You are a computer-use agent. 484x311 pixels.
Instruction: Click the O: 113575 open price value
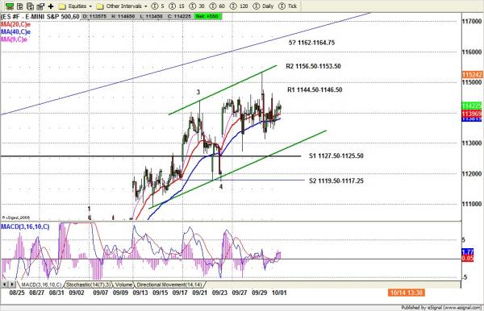click(94, 16)
